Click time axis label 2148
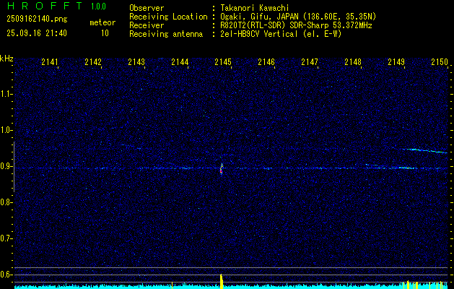Viewport: 454px width, 289px height. click(353, 61)
